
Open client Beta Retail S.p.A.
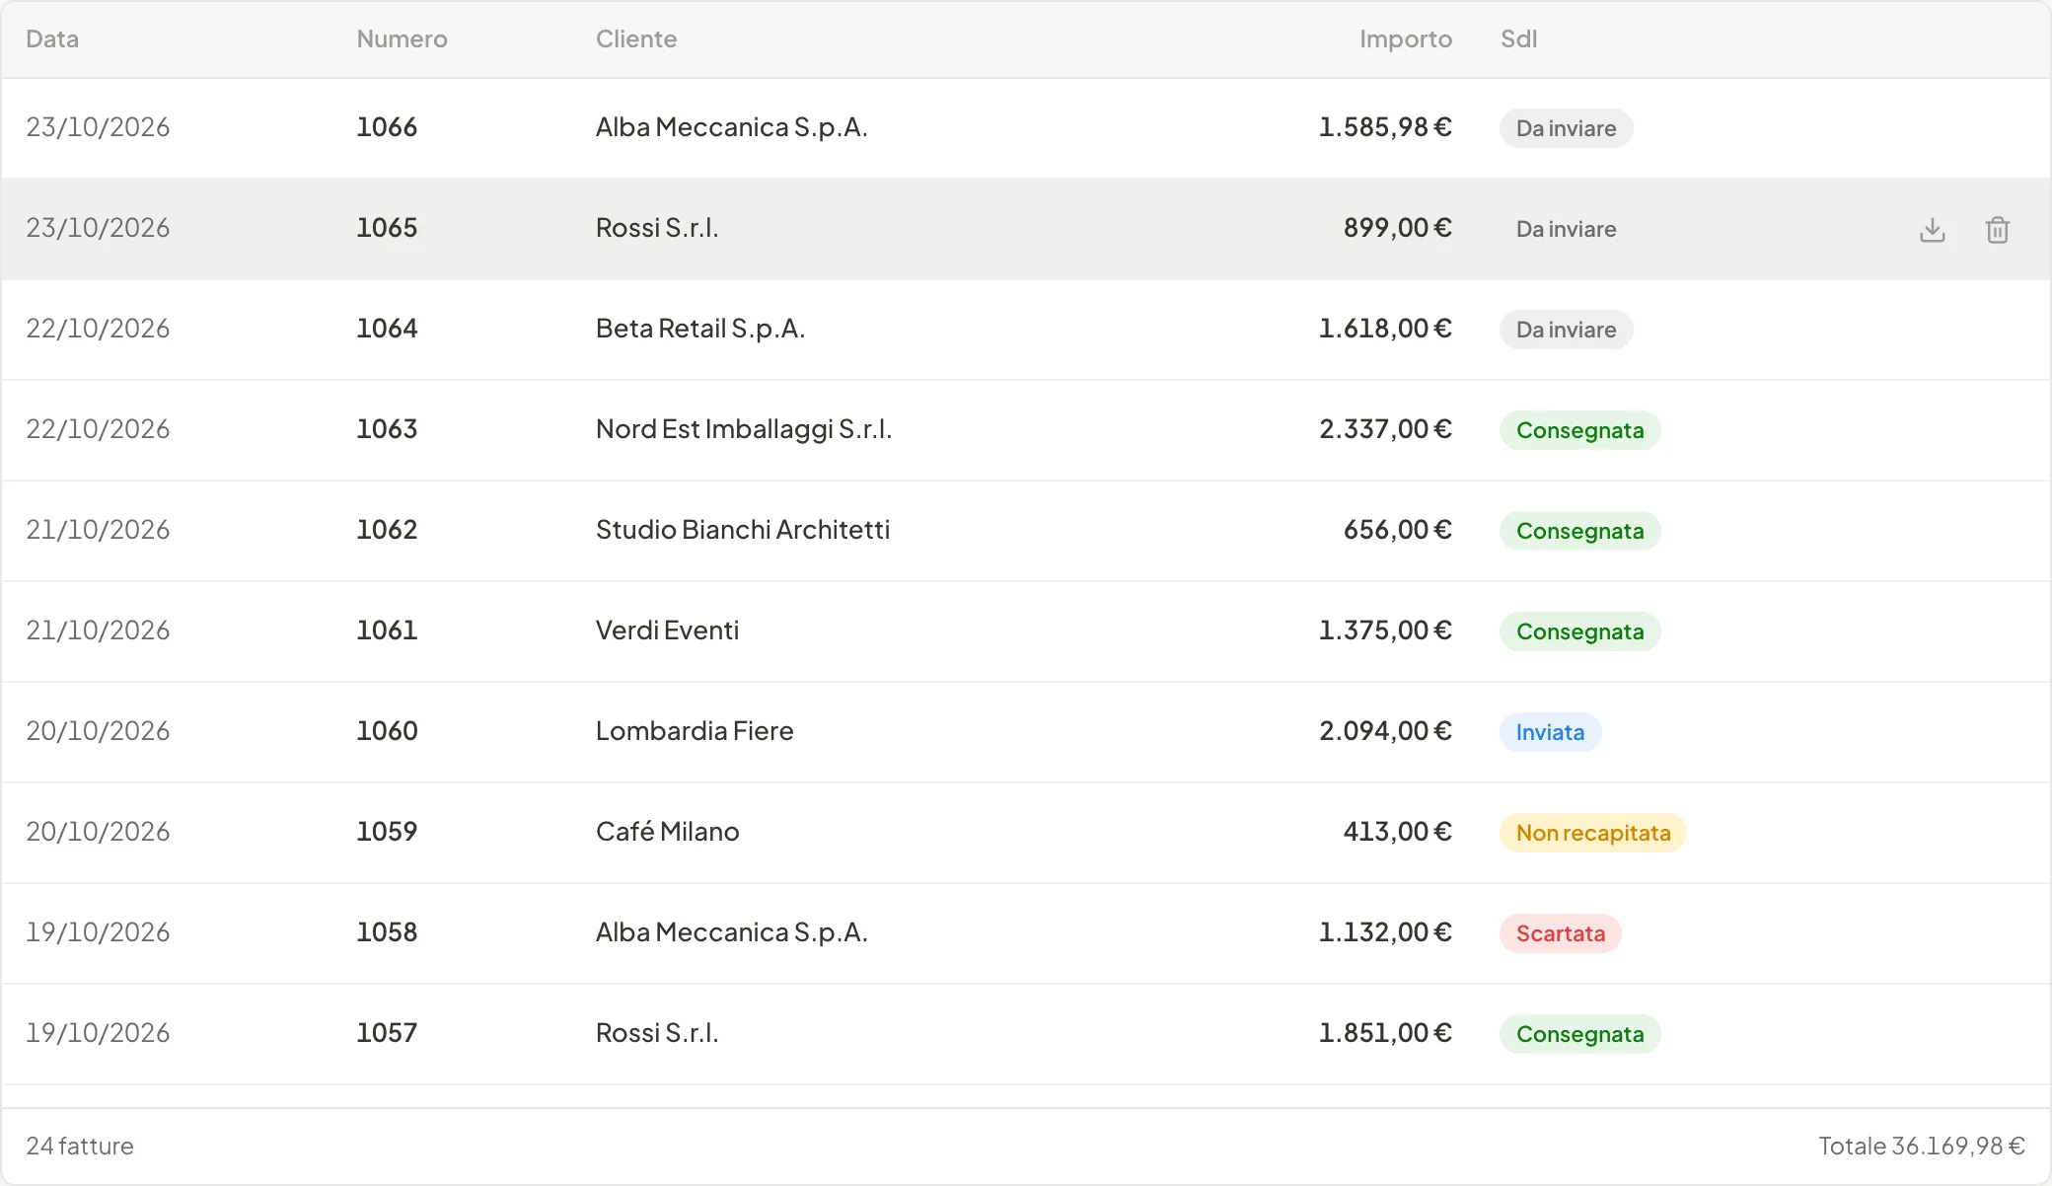tap(700, 329)
